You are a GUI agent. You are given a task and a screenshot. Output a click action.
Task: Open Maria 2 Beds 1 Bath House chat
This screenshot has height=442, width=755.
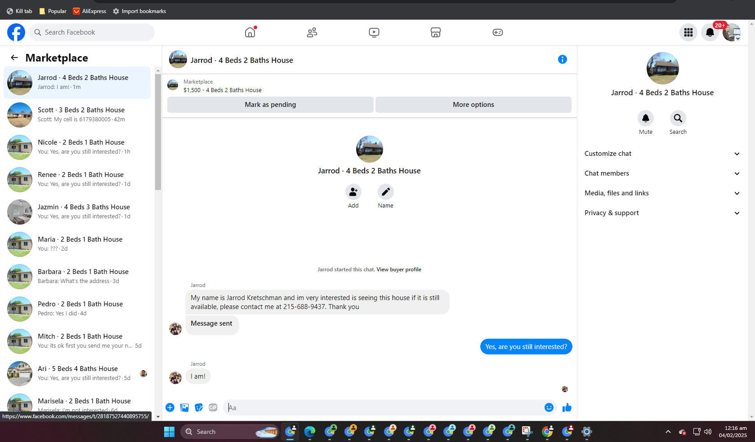click(77, 244)
